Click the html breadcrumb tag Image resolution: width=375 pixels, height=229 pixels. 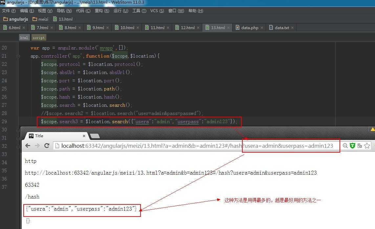point(24,38)
